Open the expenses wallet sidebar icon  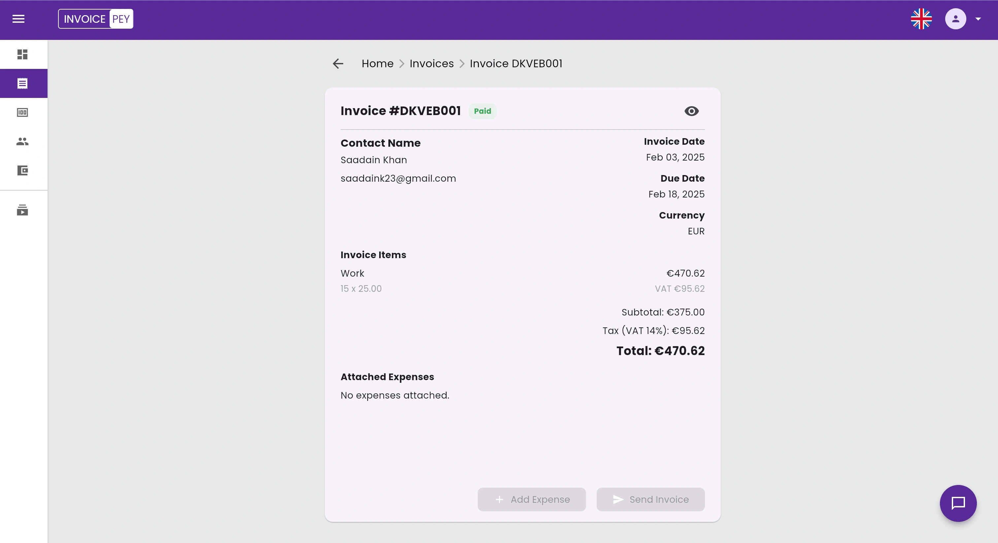[x=22, y=170]
